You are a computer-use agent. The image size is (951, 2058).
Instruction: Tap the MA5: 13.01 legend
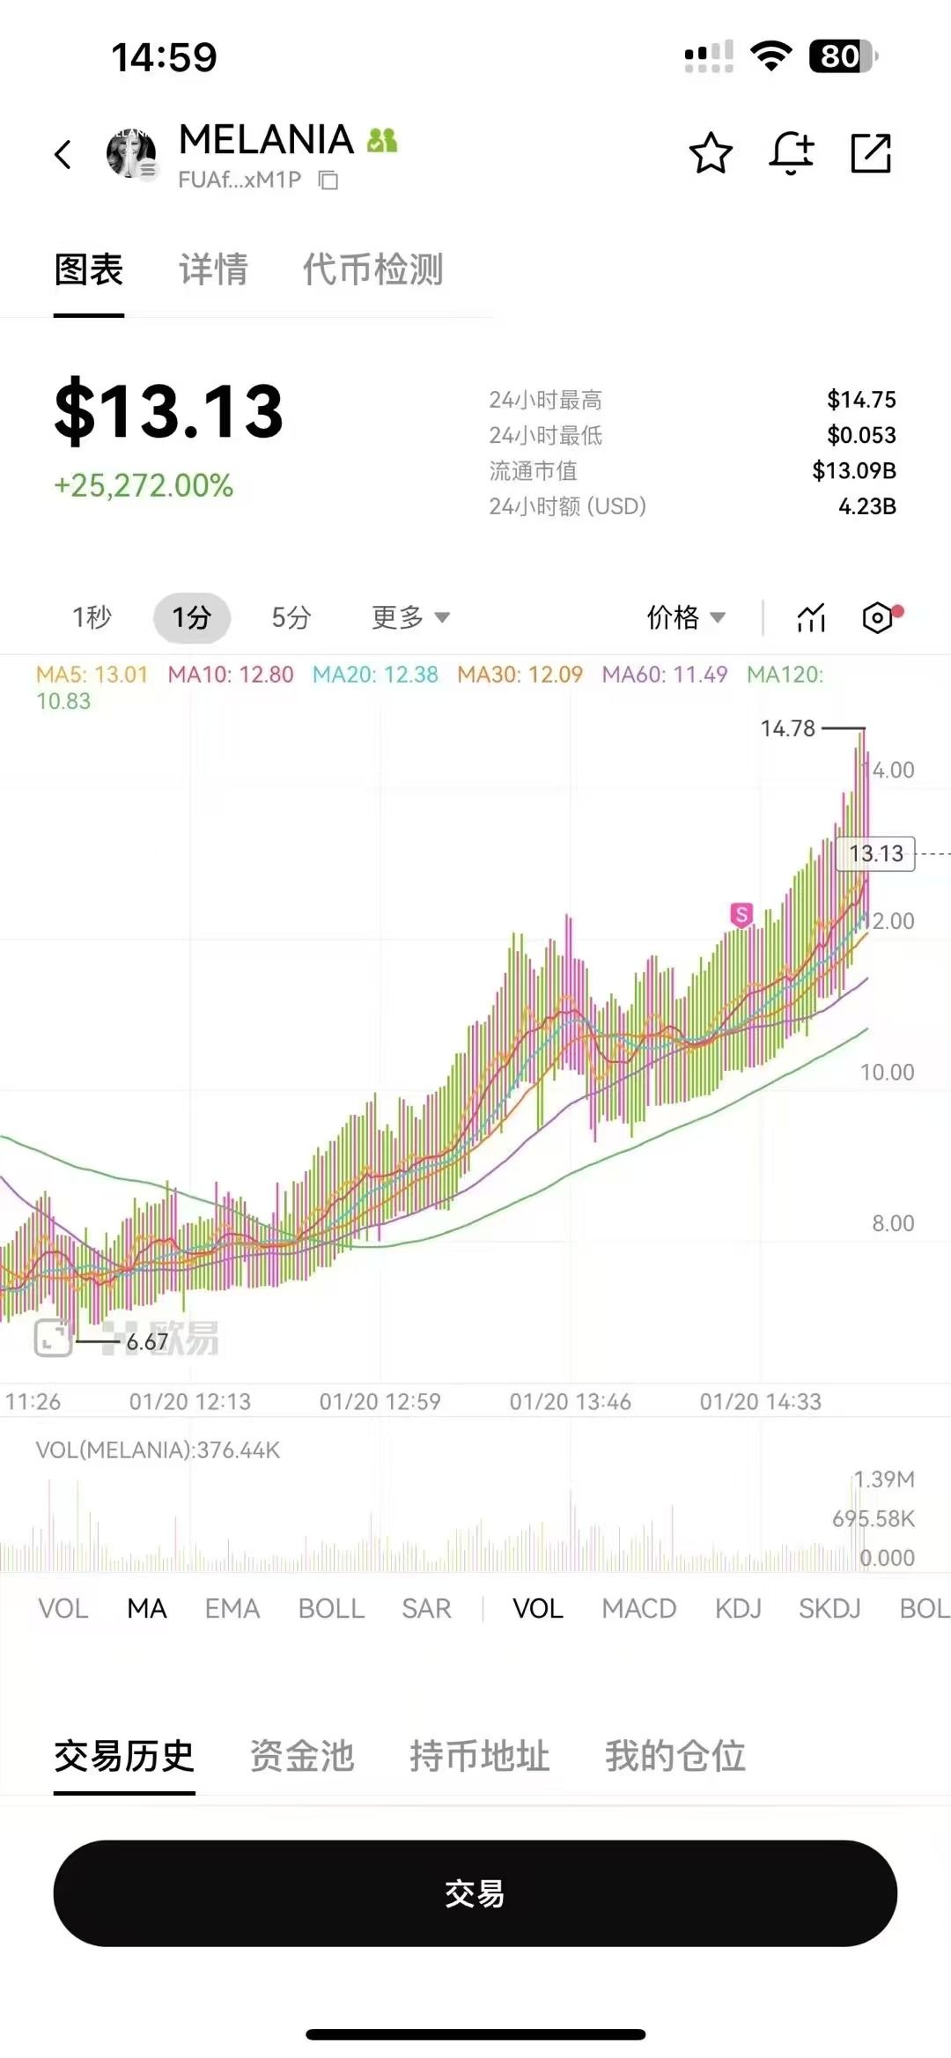[92, 675]
